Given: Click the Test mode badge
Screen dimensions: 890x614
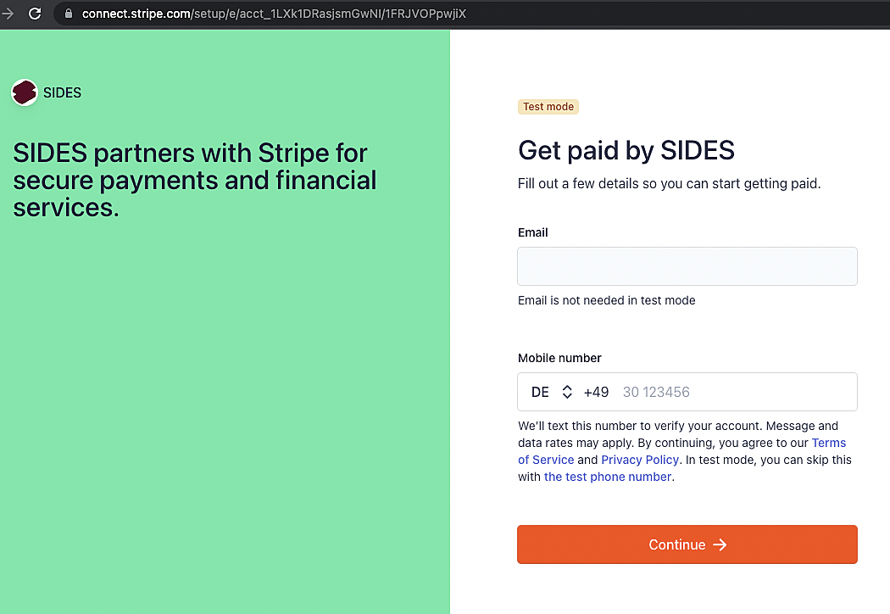Looking at the screenshot, I should point(548,107).
